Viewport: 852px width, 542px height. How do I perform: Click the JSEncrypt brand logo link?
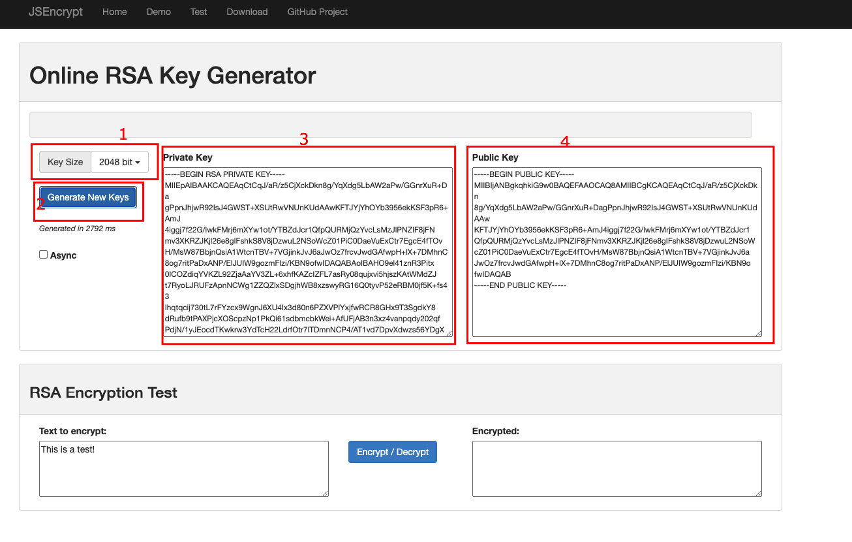55,12
